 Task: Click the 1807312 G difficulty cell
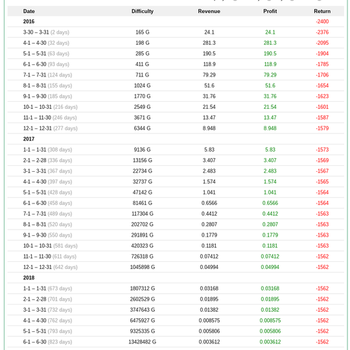tap(143, 288)
